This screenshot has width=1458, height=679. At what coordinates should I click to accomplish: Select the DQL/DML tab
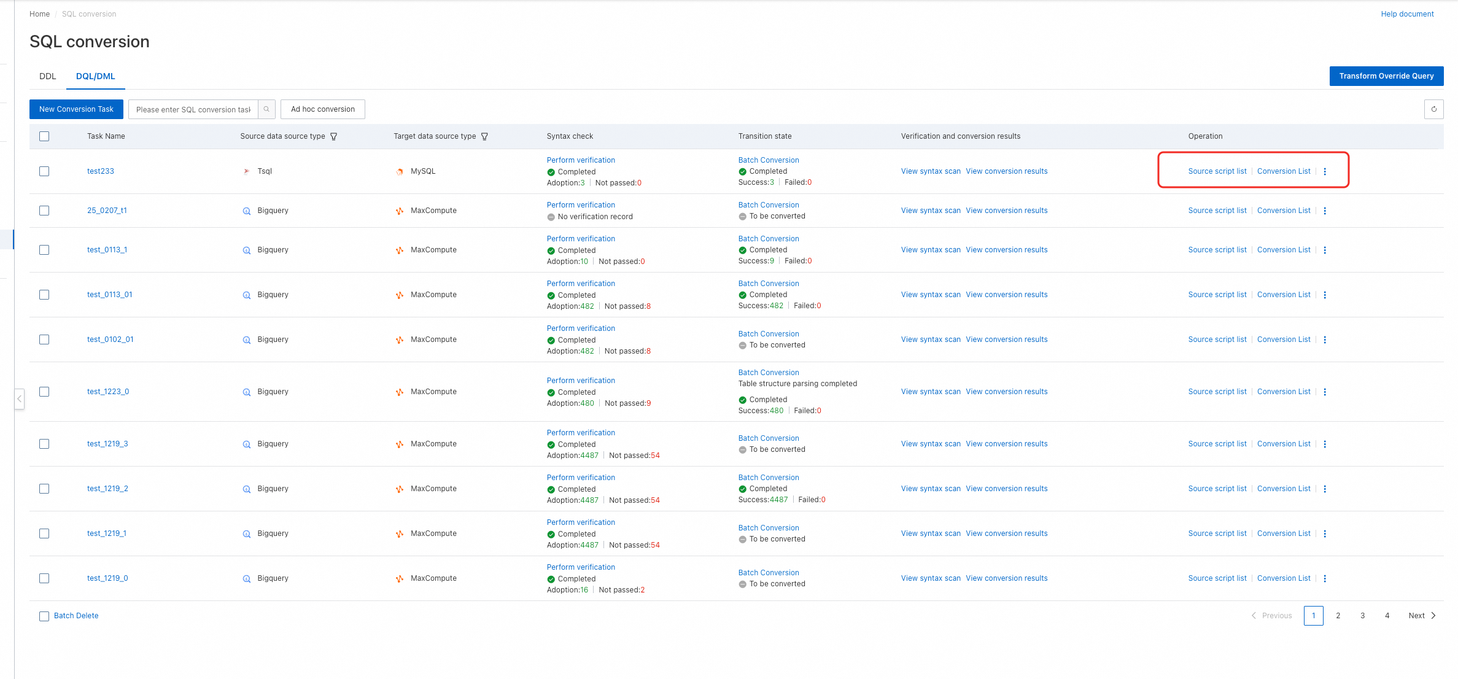95,76
